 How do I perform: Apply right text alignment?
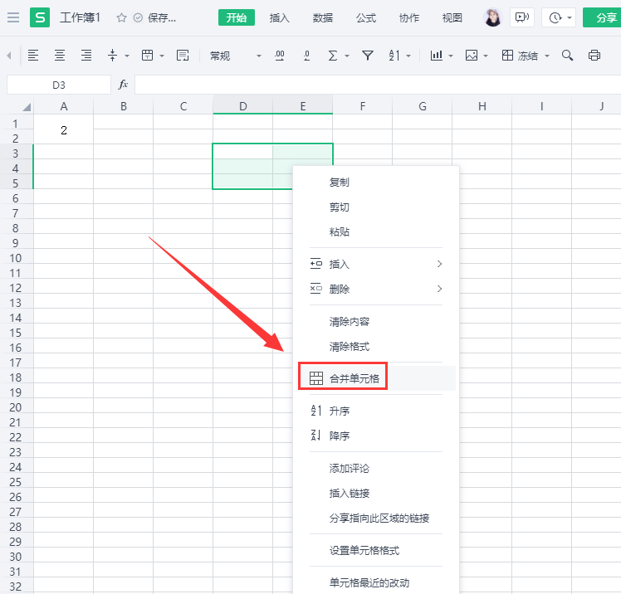click(x=86, y=56)
